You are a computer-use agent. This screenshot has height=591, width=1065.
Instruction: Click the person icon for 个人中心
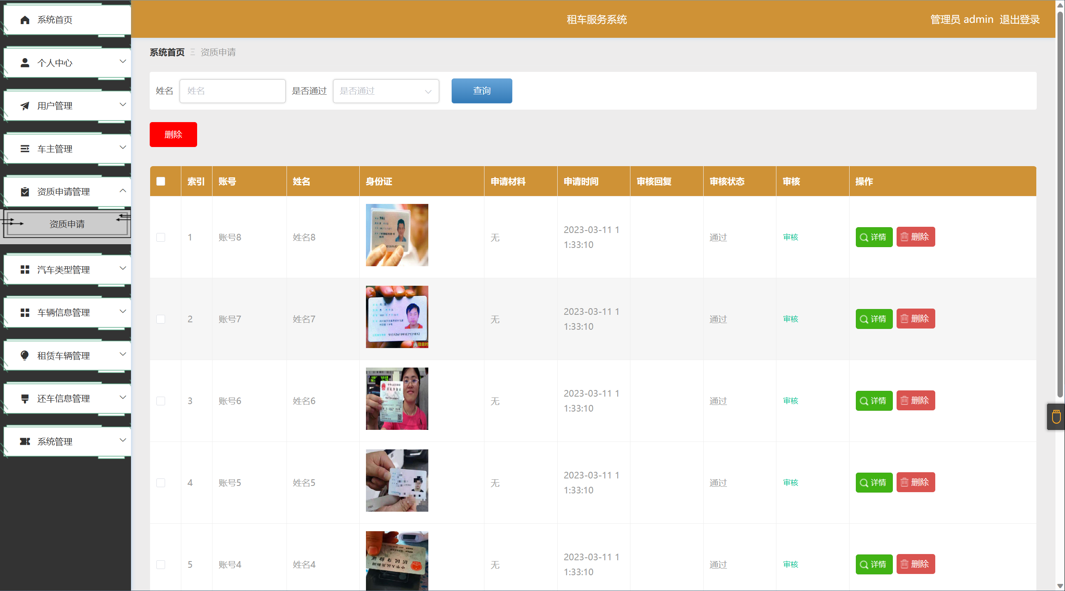point(25,63)
